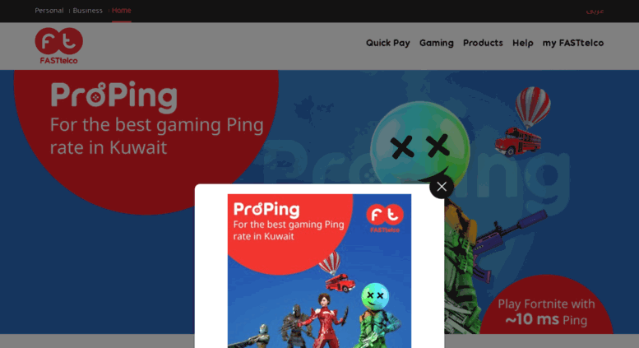This screenshot has width=639, height=348.
Task: Click the FASTtelco logo inside the popup
Action: (385, 218)
